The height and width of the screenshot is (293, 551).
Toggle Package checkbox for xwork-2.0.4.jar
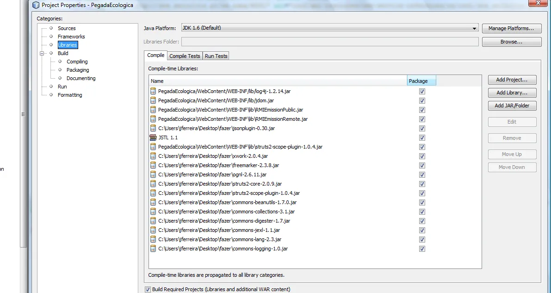[422, 156]
